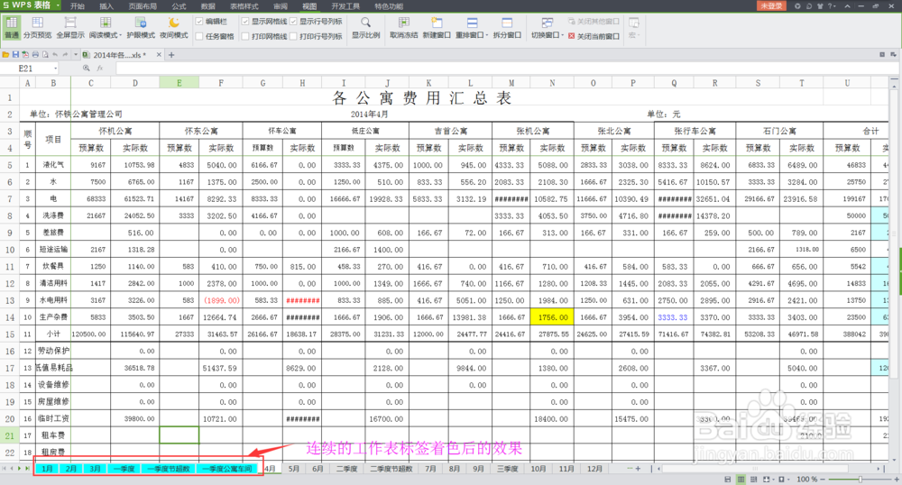Viewport: 902px width, 485px height.
Task: Open the 插入 (Insert) ribbon tab
Action: tap(106, 5)
